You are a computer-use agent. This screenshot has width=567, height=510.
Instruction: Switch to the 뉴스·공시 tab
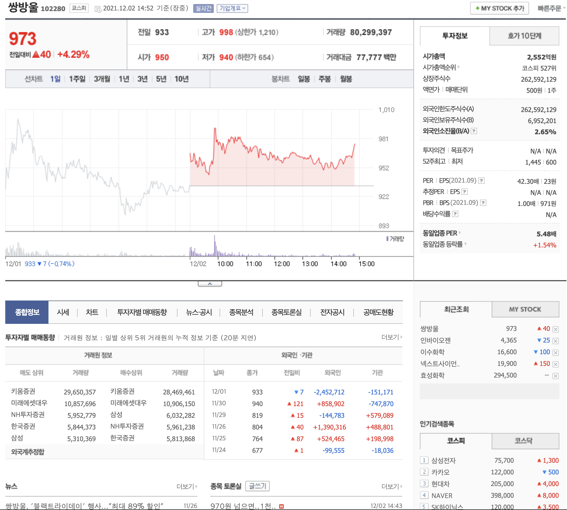point(199,312)
